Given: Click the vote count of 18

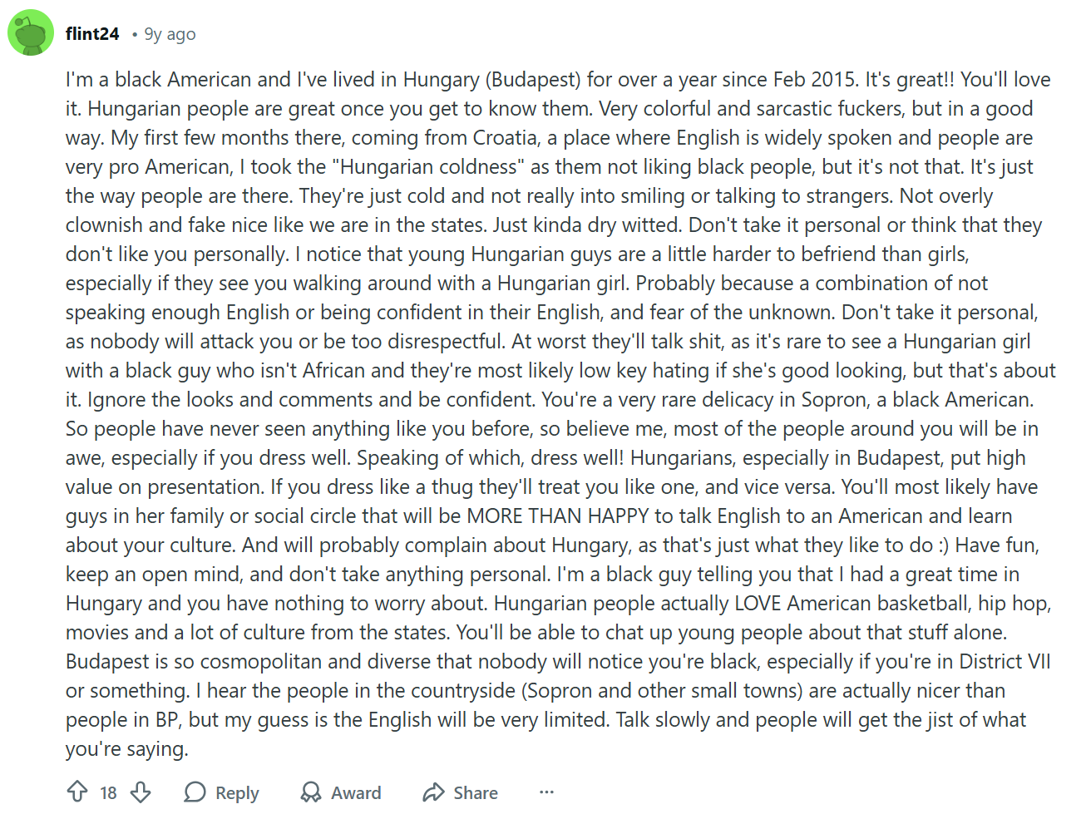Looking at the screenshot, I should click(x=108, y=792).
